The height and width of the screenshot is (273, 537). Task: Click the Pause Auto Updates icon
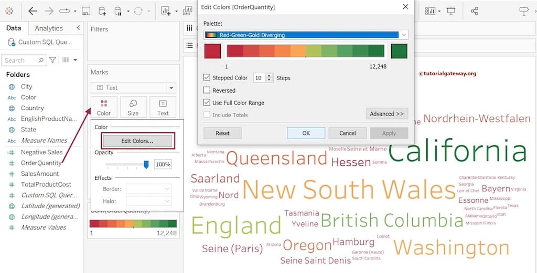(119, 11)
